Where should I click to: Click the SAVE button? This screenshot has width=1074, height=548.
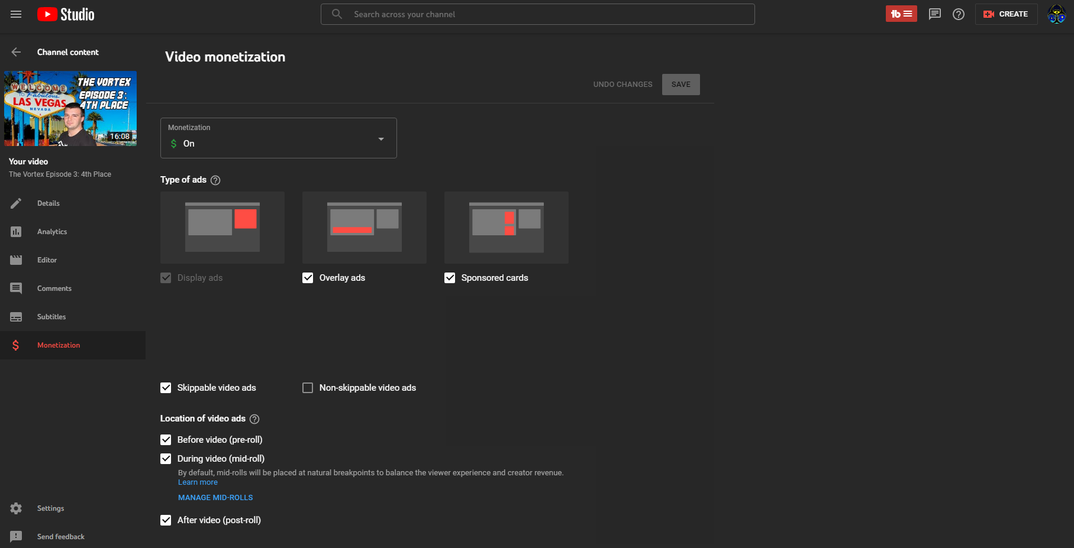pos(681,85)
